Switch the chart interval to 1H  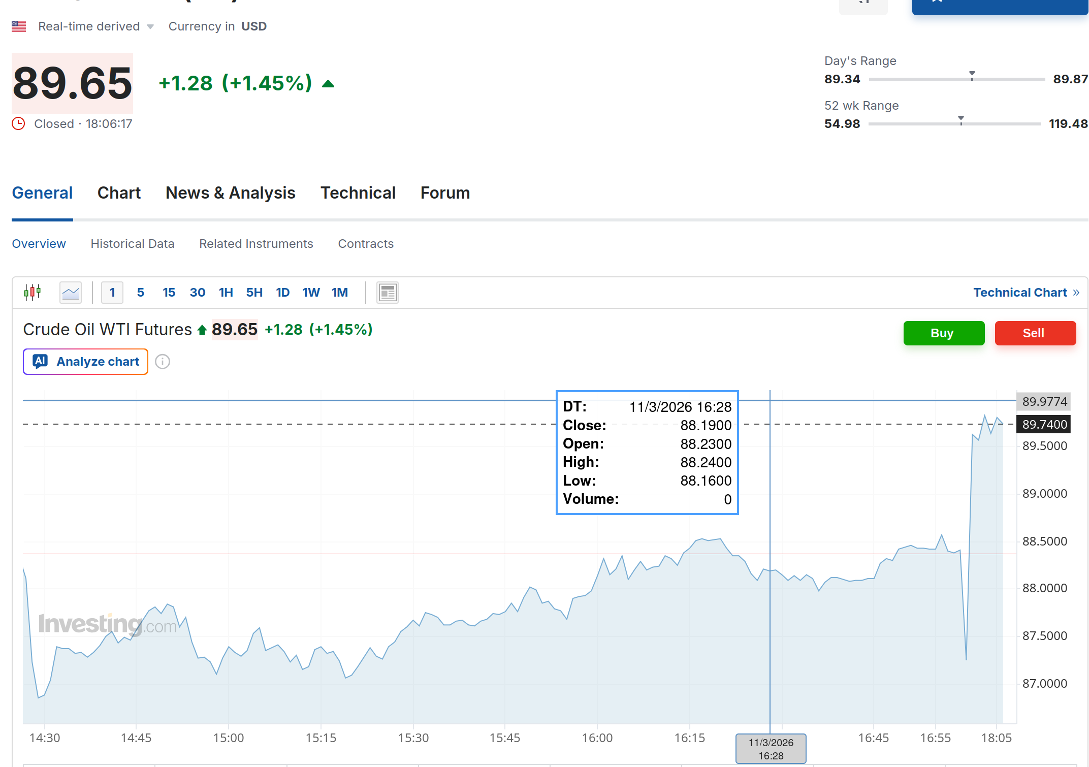click(x=226, y=293)
